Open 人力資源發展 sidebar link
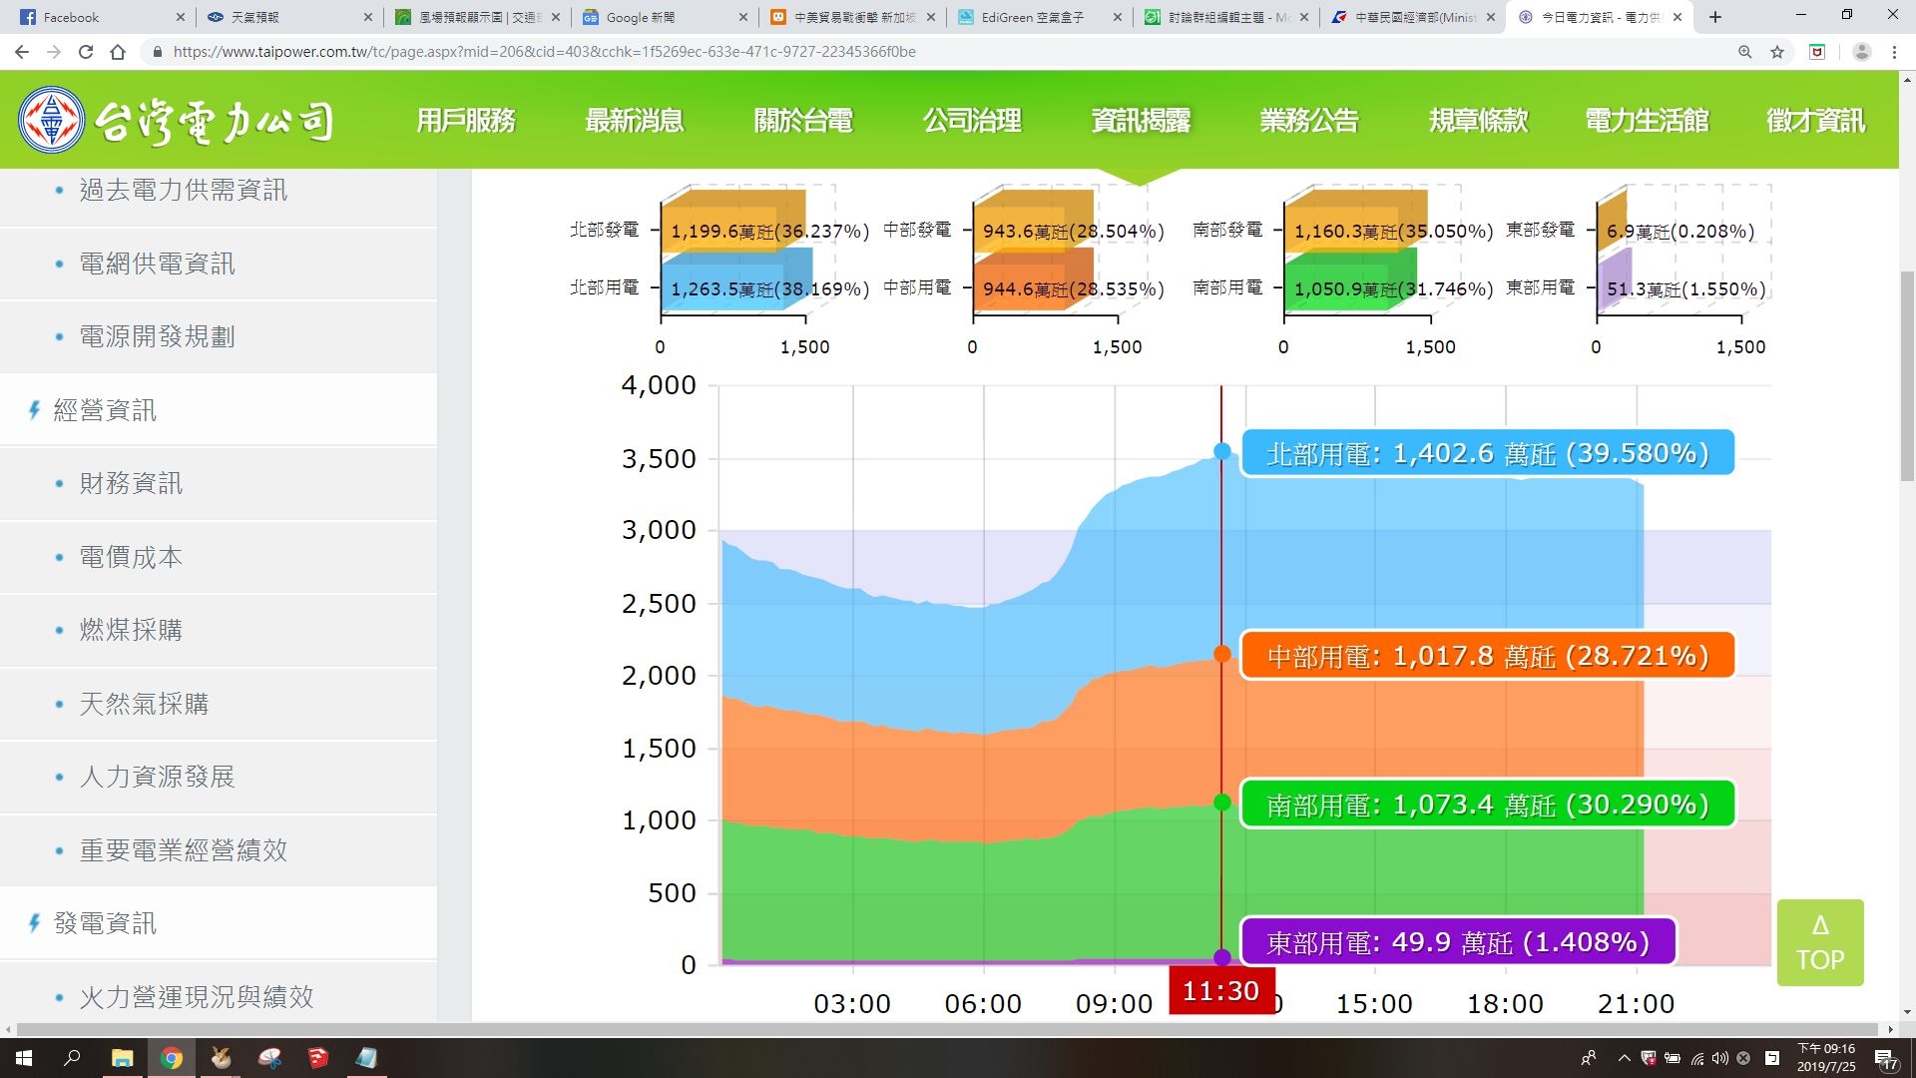Image resolution: width=1916 pixels, height=1078 pixels. [x=158, y=777]
